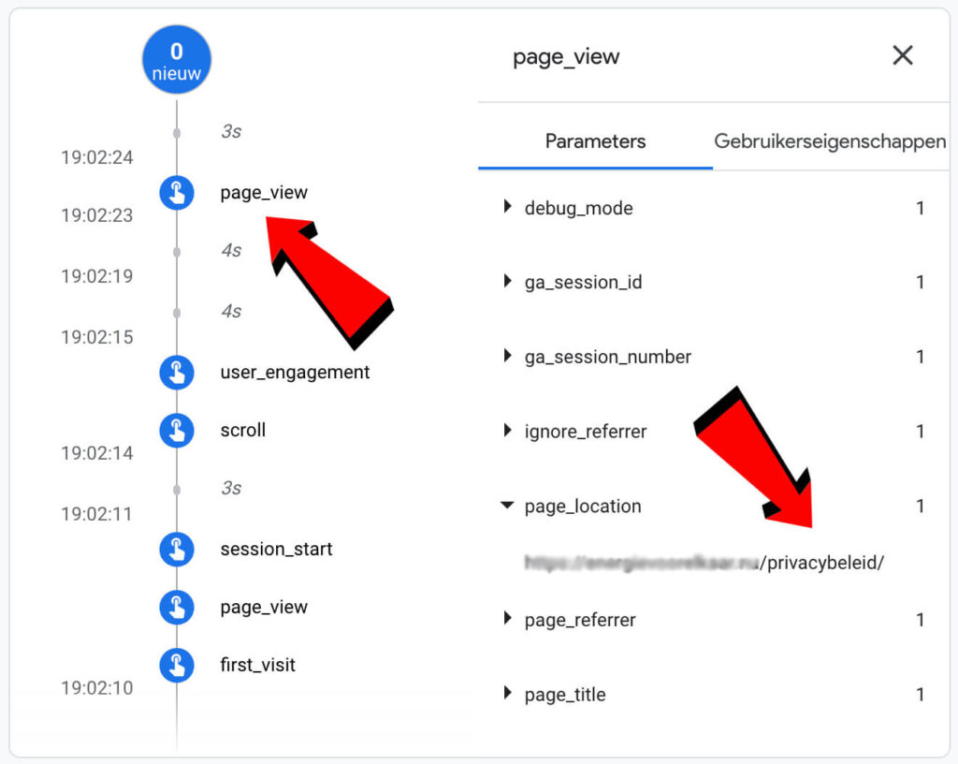Close the page_view details panel
This screenshot has width=958, height=764.
(x=902, y=55)
